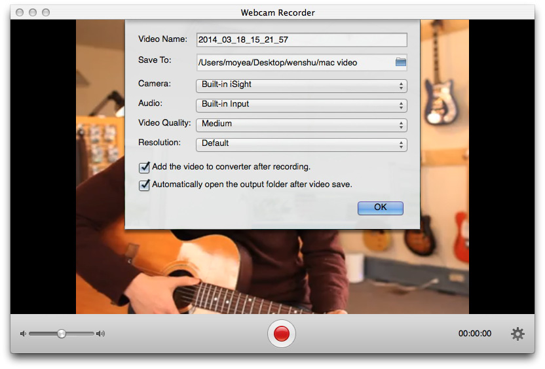This screenshot has height=369, width=545.
Task: Close the Webcam Recorder window
Action: point(20,12)
